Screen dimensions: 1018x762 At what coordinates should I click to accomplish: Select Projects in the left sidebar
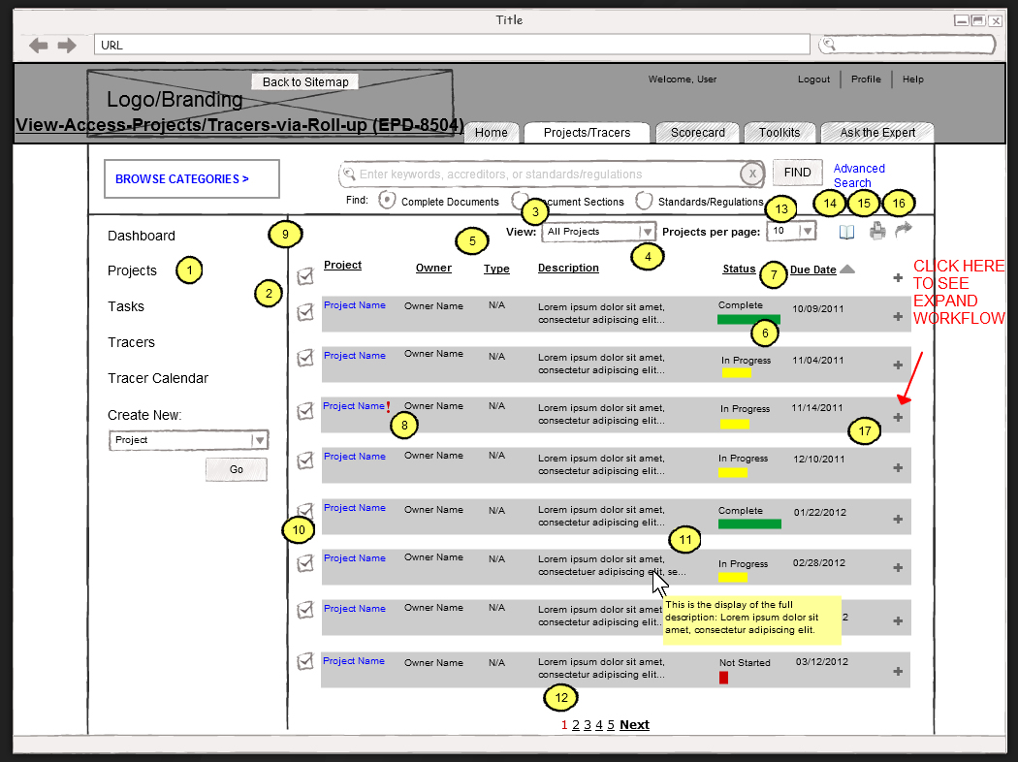coord(133,270)
